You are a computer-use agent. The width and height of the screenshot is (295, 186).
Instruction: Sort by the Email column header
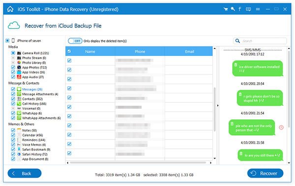pyautogui.click(x=189, y=51)
